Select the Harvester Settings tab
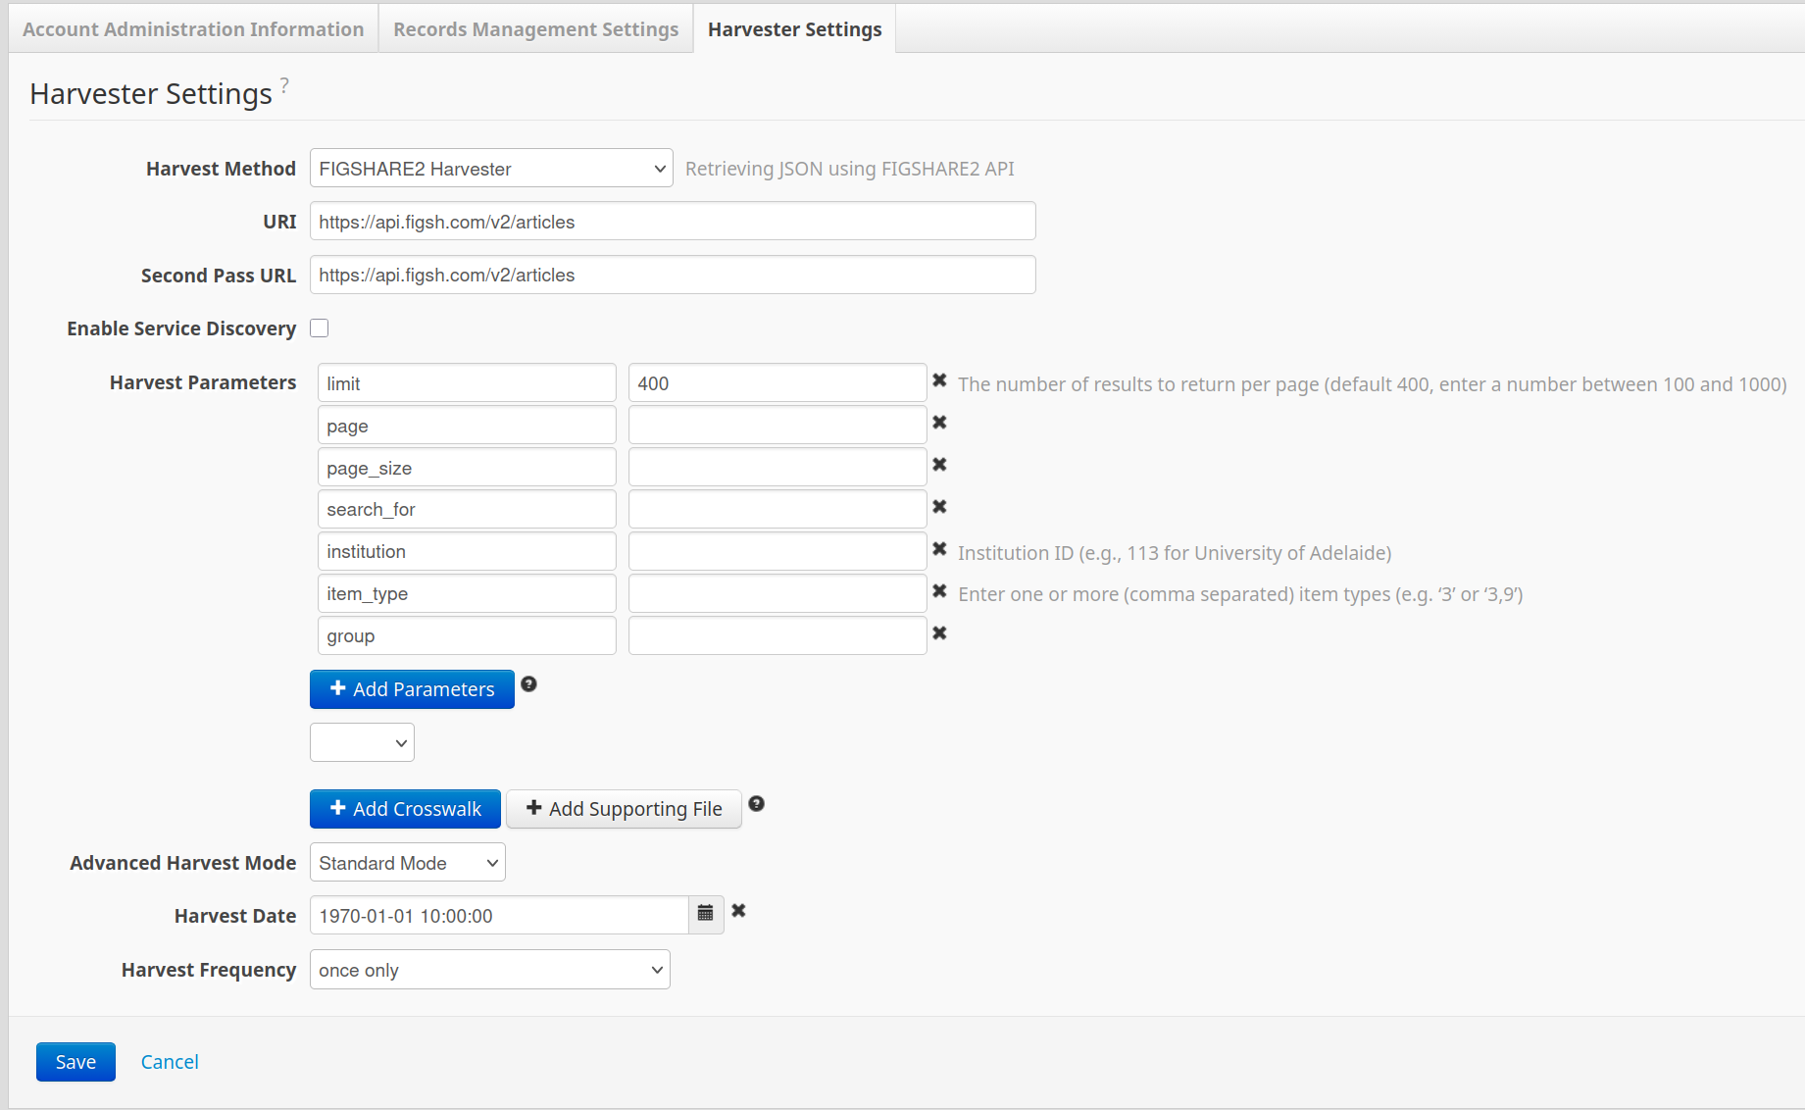Image resolution: width=1805 pixels, height=1110 pixels. tap(795, 29)
